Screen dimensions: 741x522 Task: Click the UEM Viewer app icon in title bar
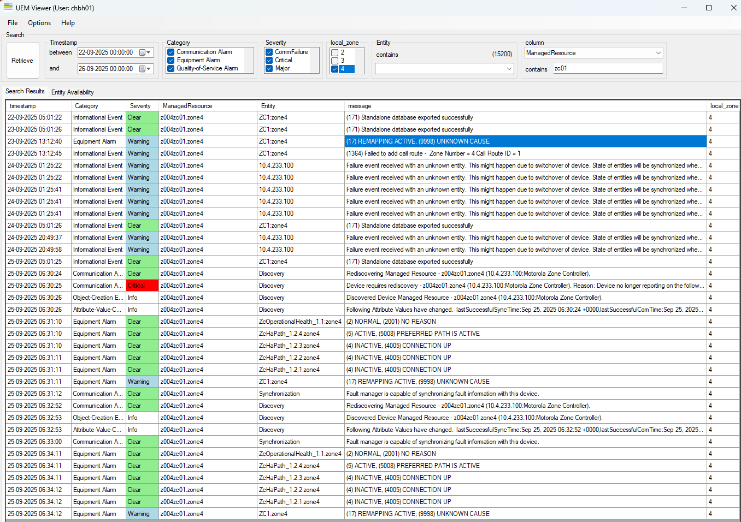click(8, 8)
